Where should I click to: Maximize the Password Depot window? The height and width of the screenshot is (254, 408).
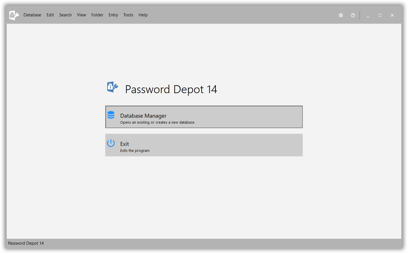[380, 15]
